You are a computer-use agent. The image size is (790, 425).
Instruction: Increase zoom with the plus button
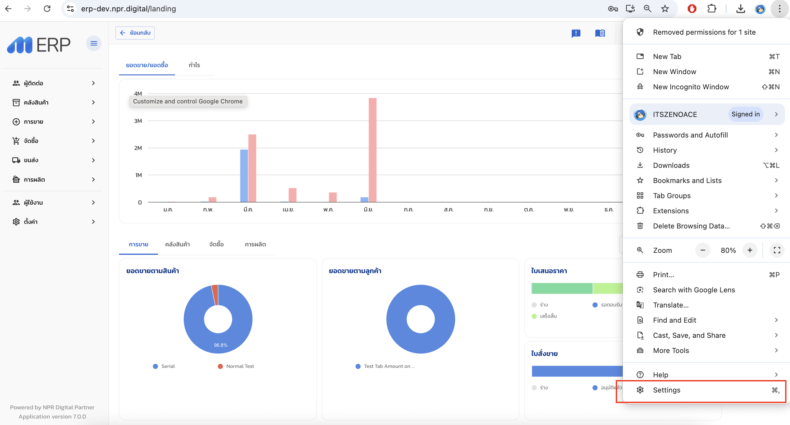coord(749,250)
